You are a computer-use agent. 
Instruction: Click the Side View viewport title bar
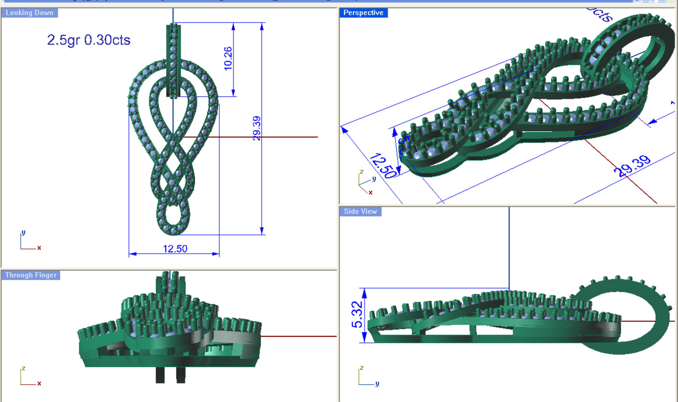coord(359,211)
